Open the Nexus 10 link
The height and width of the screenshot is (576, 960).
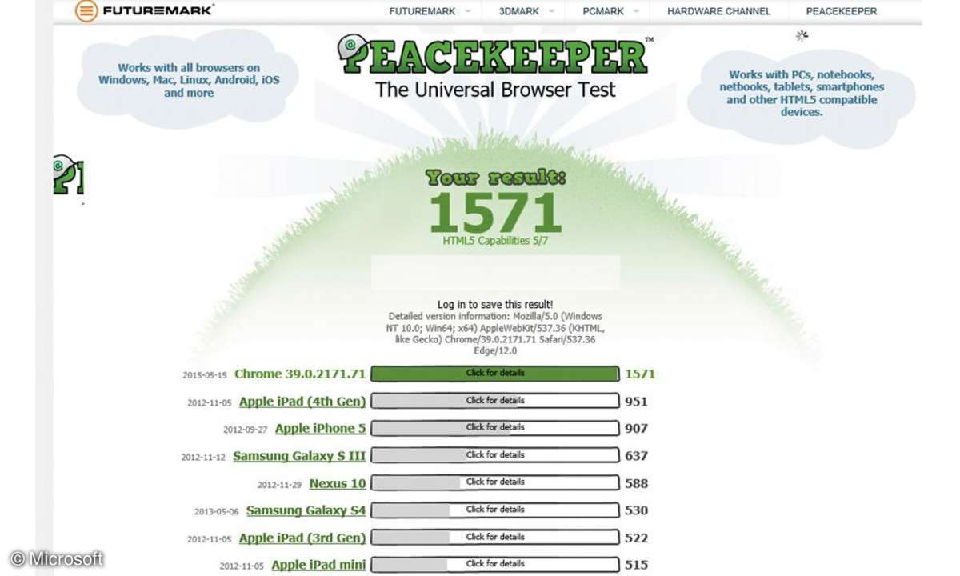[x=338, y=483]
